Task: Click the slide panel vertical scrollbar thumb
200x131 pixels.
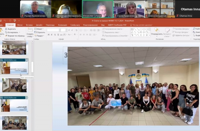Action: pos(32,66)
